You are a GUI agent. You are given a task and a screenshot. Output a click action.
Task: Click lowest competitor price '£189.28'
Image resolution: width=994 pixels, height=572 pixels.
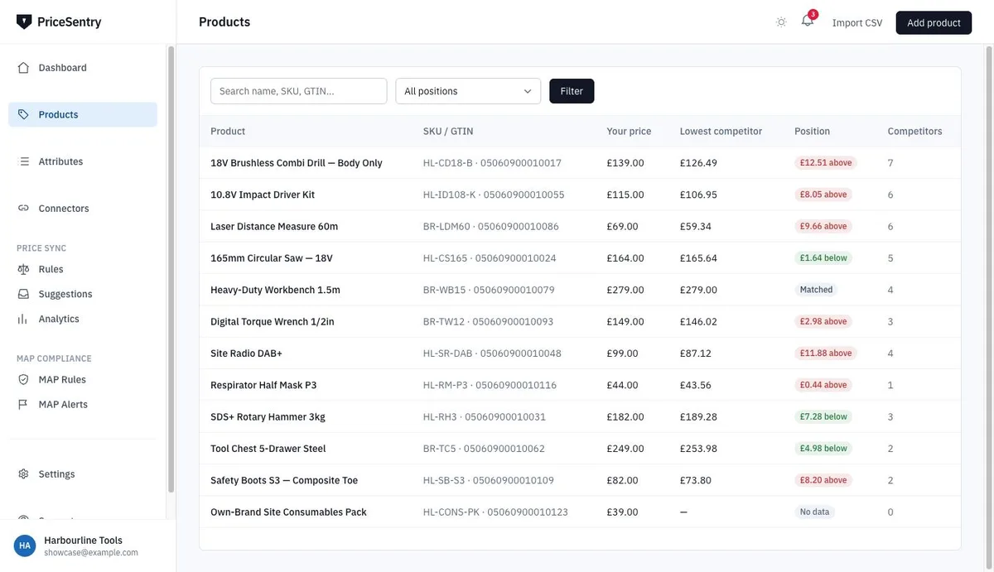point(699,416)
